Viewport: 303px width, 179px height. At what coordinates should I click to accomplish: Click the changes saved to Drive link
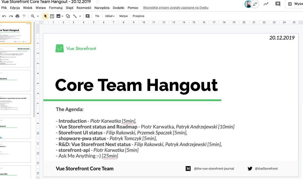click(176, 8)
